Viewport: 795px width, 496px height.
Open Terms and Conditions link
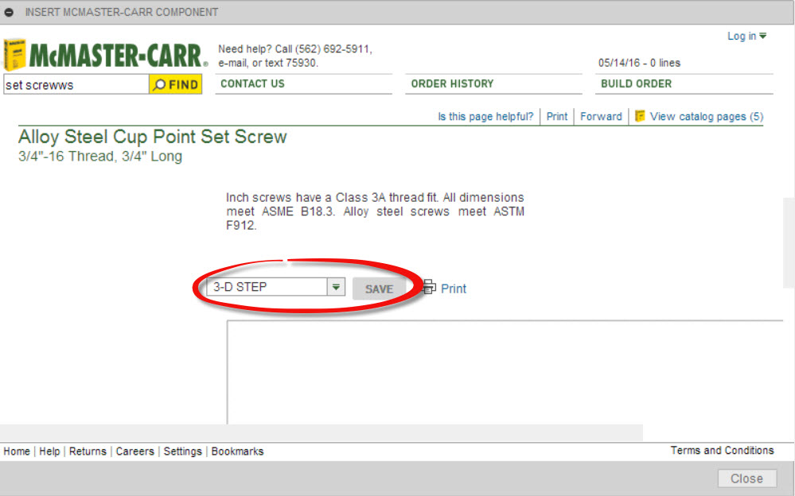(722, 451)
